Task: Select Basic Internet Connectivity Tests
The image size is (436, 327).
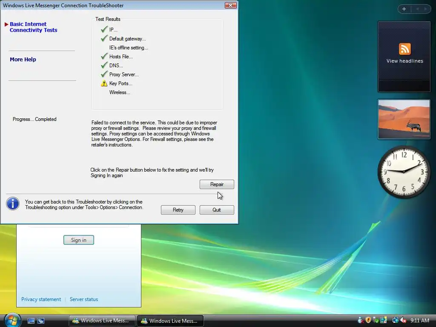Action: coord(33,27)
